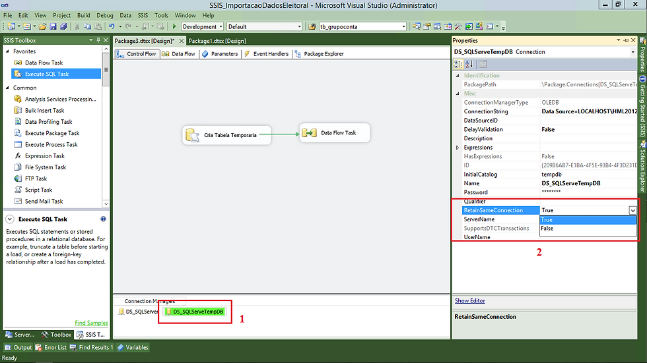The height and width of the screenshot is (363, 647).
Task: Click the Property Pages icon in Properties
Action: point(483,64)
